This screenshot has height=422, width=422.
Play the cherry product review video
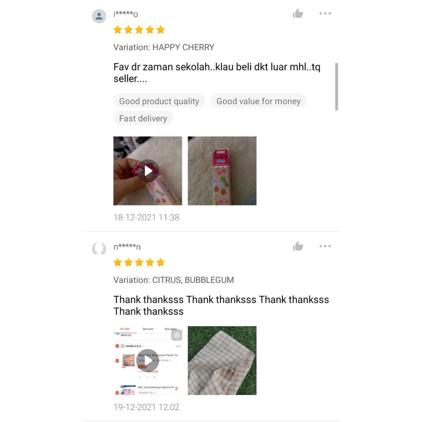pos(148,171)
